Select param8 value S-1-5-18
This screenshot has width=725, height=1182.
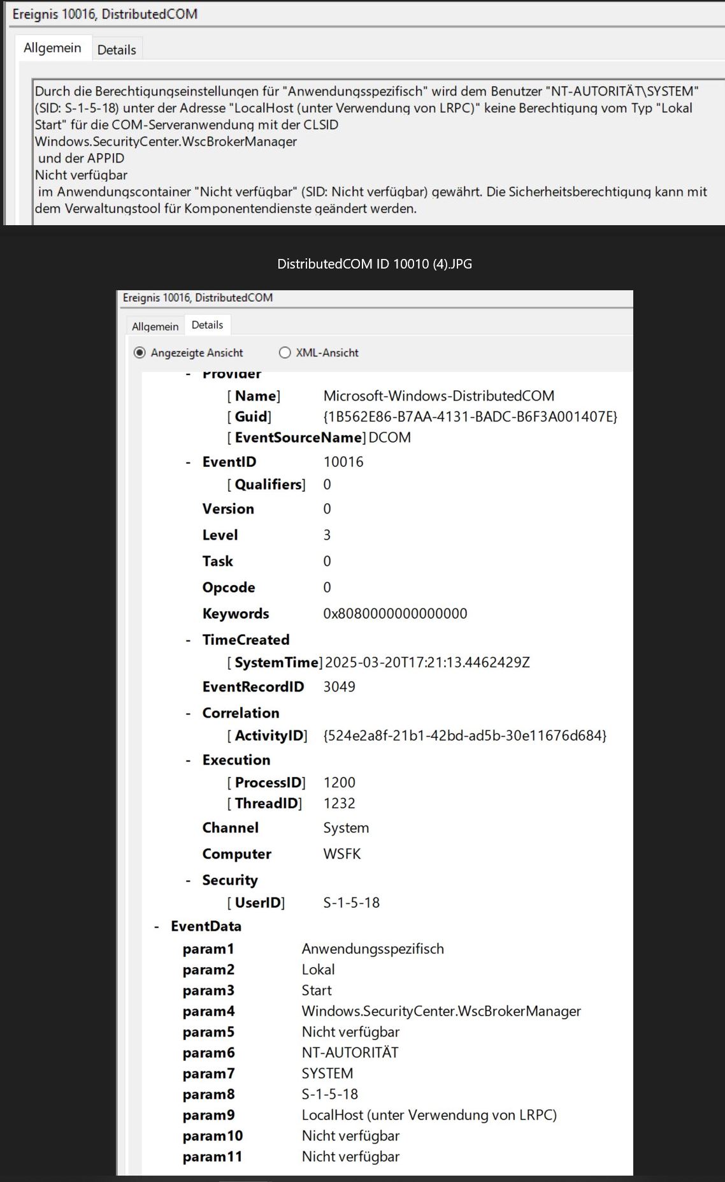pyautogui.click(x=330, y=1095)
